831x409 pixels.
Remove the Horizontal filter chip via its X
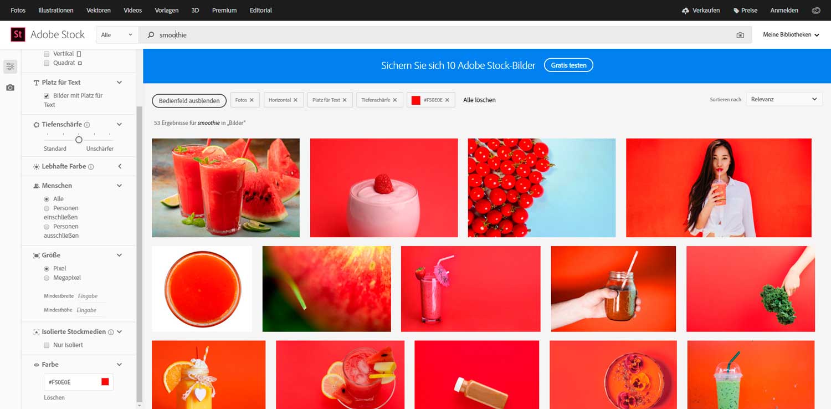295,100
